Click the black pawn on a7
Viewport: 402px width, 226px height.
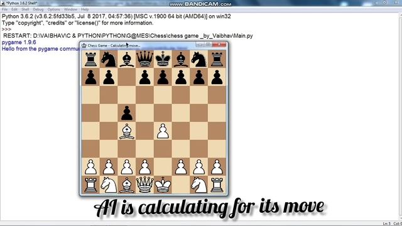click(90, 77)
